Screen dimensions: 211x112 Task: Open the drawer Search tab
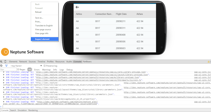13,110
